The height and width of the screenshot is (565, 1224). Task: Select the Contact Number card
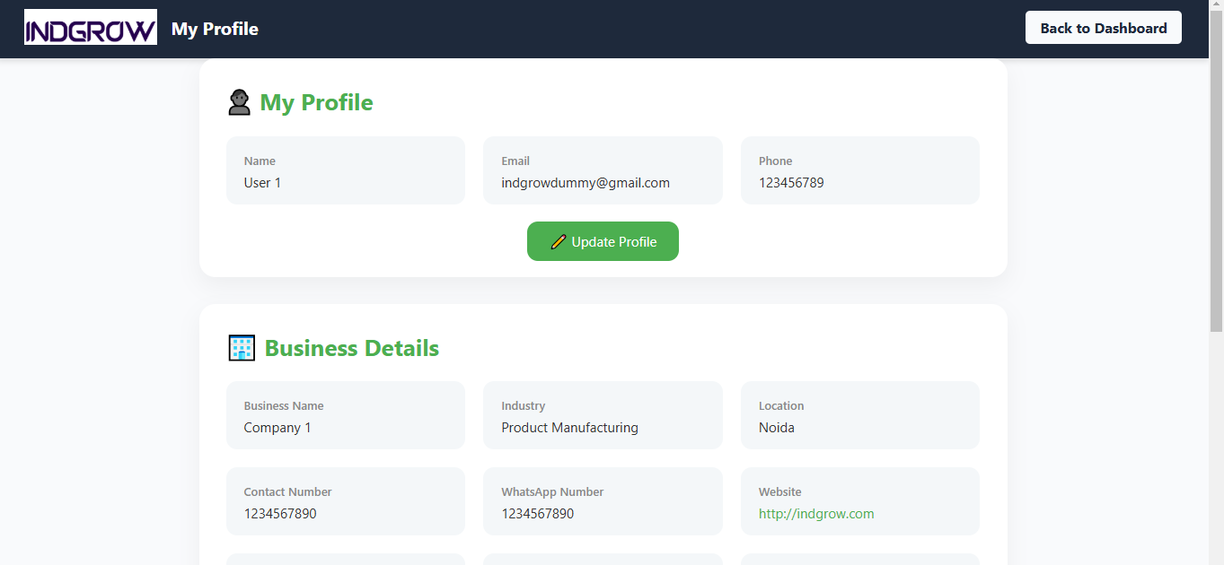pos(345,501)
